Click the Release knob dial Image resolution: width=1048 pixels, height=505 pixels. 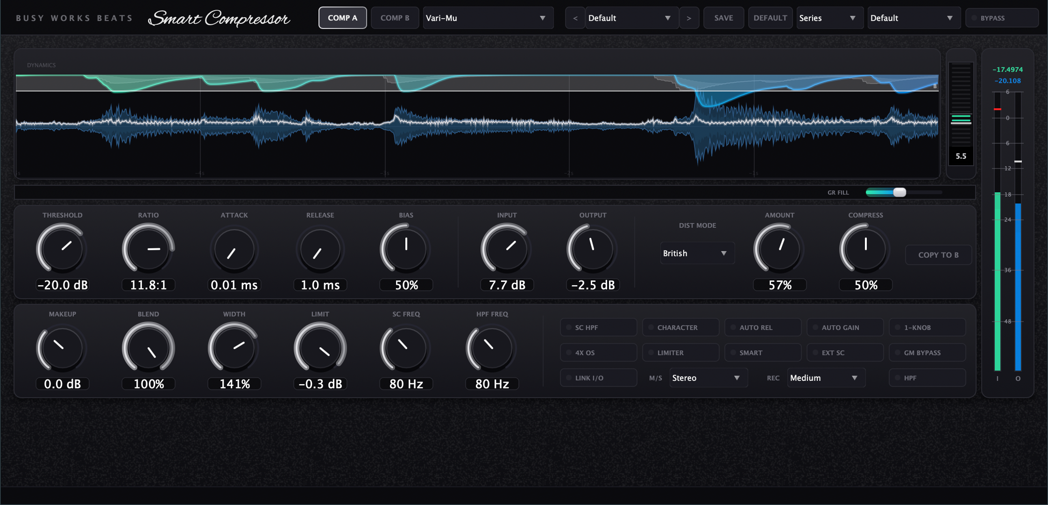pos(320,250)
